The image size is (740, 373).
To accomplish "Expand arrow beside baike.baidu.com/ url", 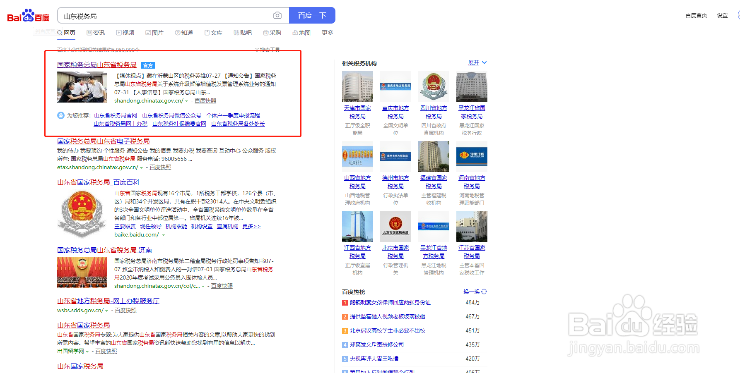I will click(x=164, y=235).
